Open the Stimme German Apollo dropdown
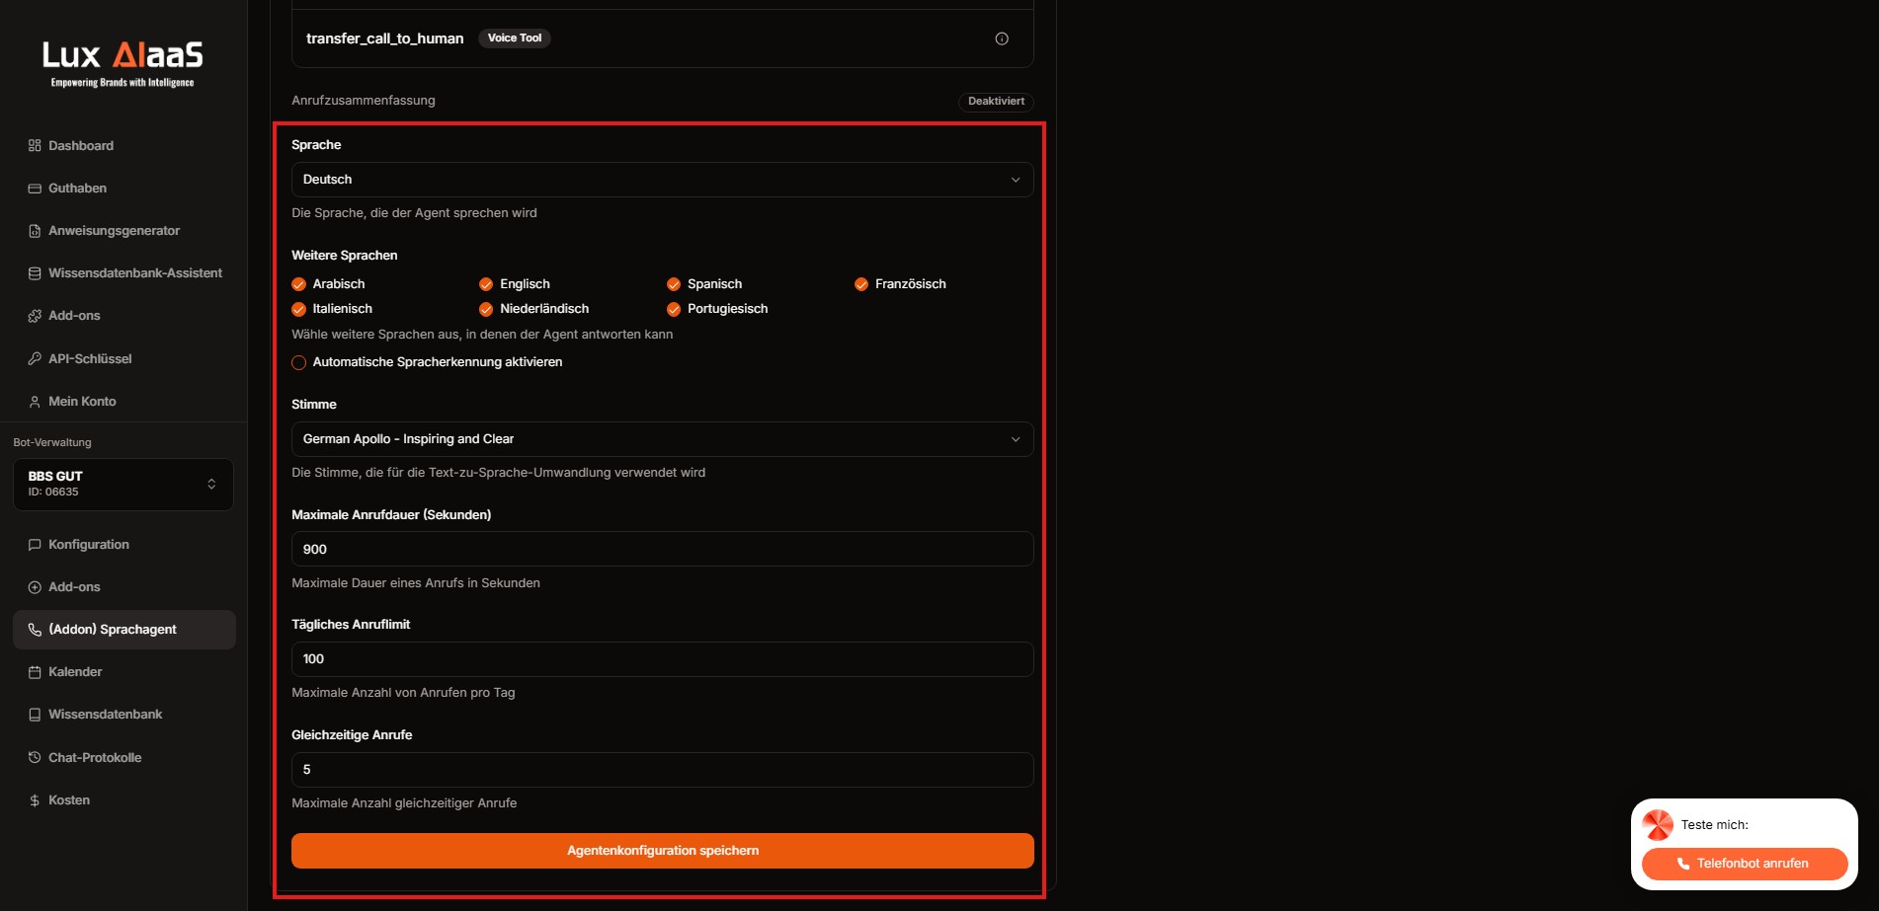The height and width of the screenshot is (911, 1879). click(x=662, y=439)
